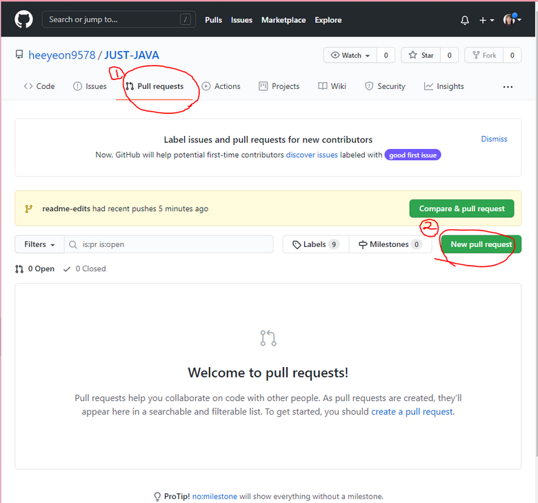538x503 pixels.
Task: Click the JUST-JAVA repository name link
Action: [132, 55]
